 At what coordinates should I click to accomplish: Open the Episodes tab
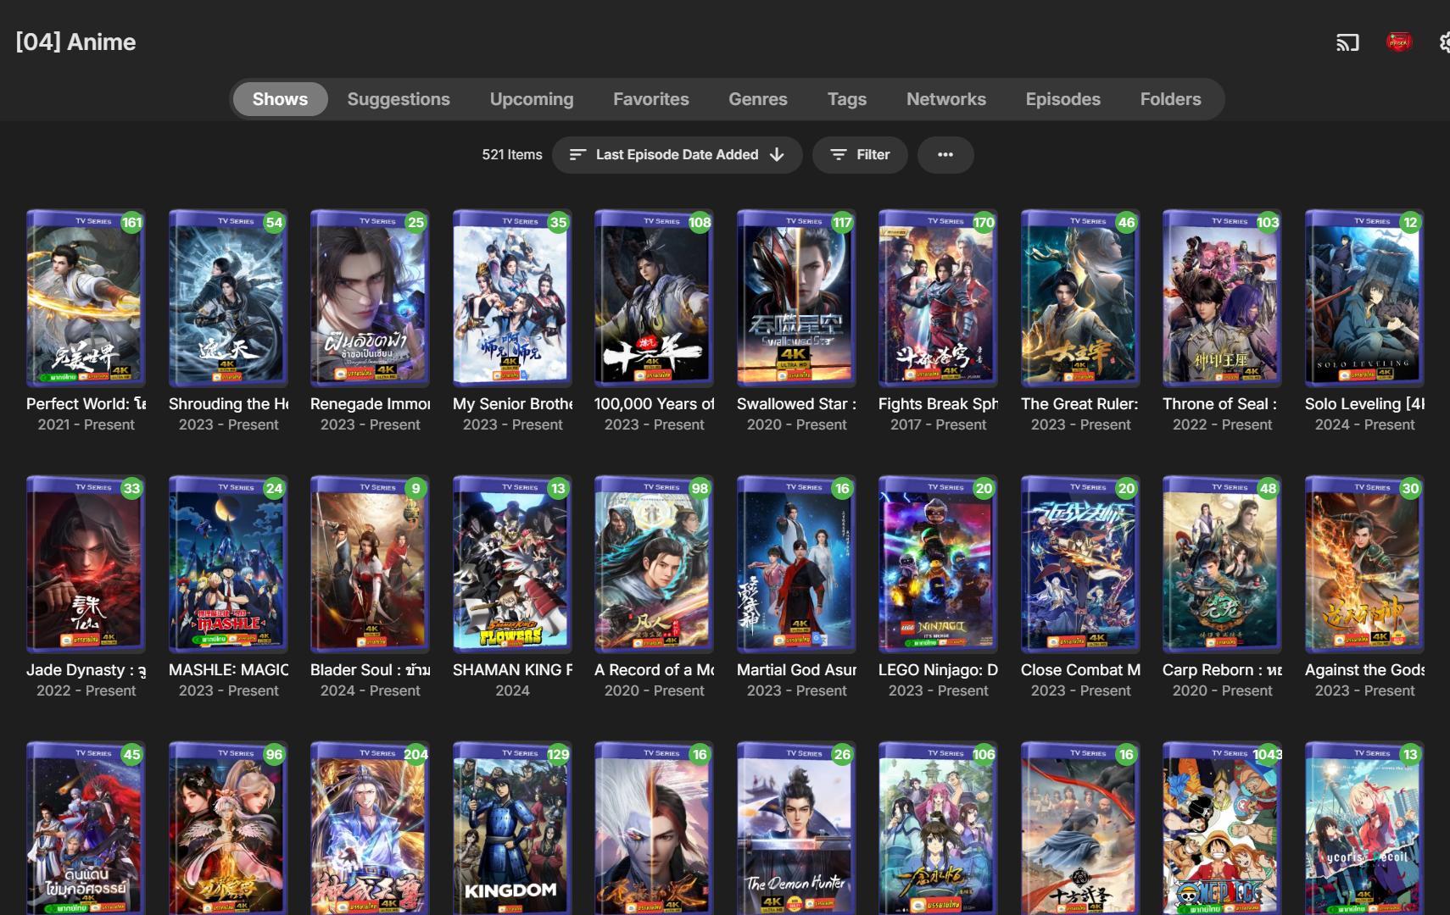pyautogui.click(x=1063, y=99)
